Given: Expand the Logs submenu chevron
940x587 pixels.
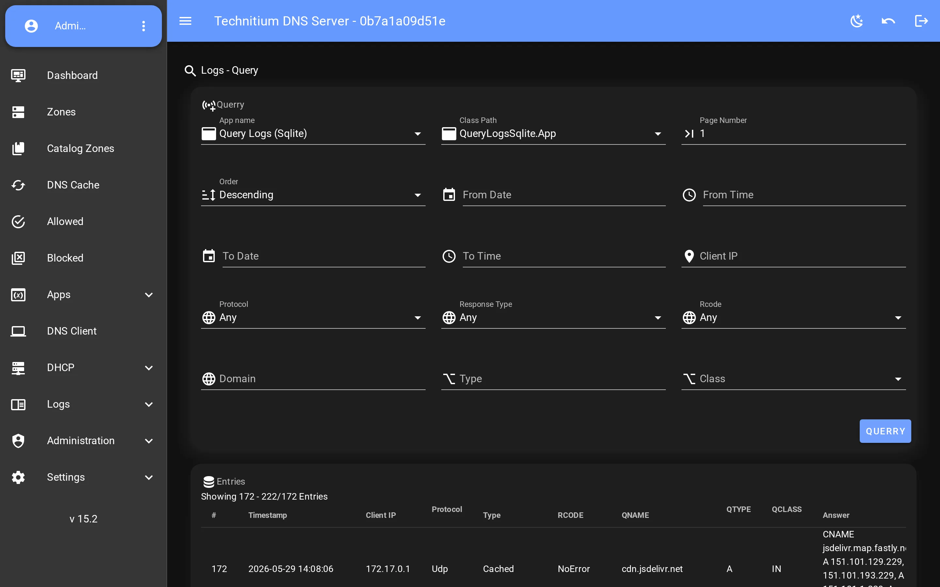Looking at the screenshot, I should tap(149, 404).
